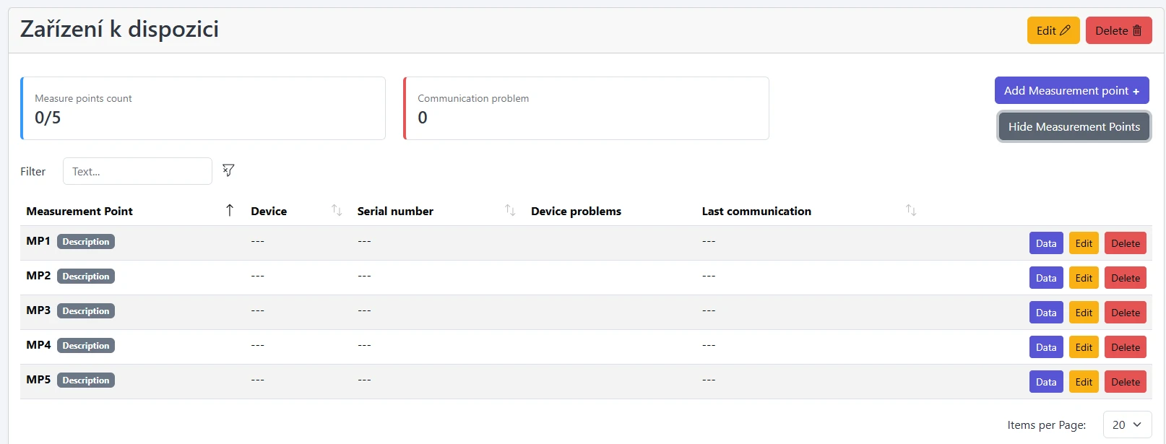
Task: Open the Items per Page dropdown
Action: point(1127,425)
